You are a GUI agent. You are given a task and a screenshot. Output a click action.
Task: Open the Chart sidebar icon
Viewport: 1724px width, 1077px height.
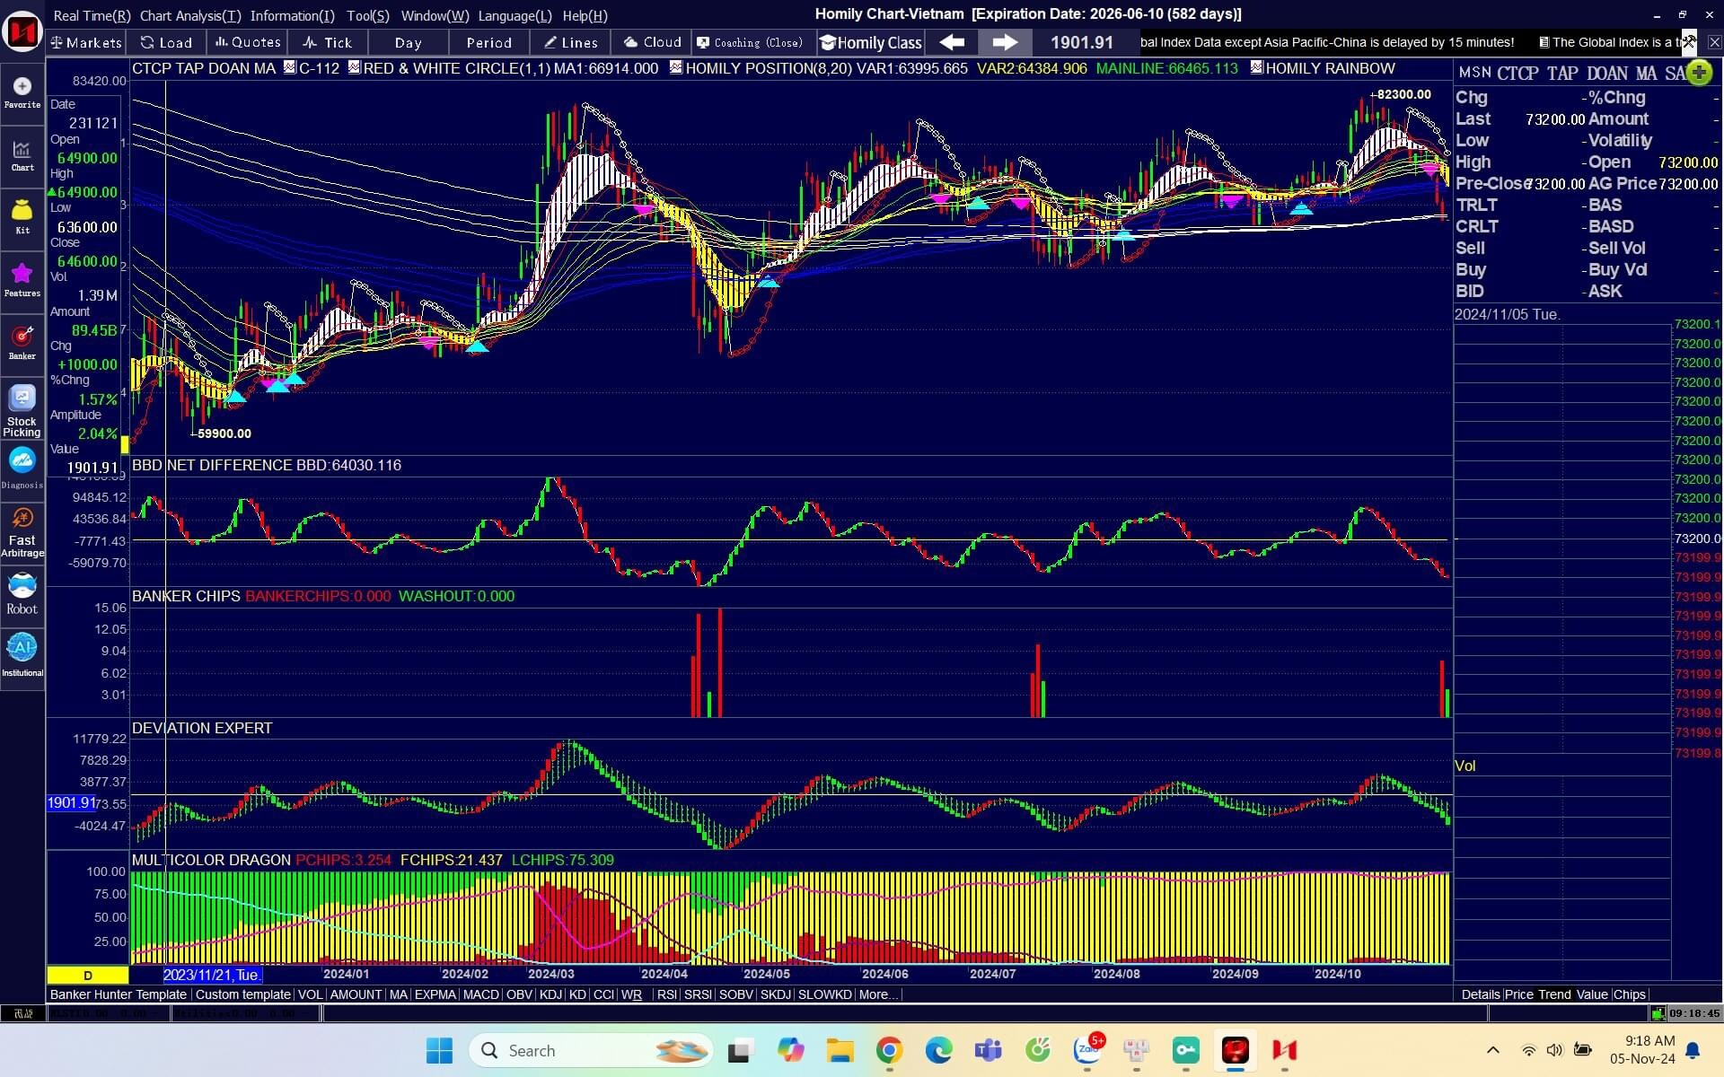(x=22, y=155)
